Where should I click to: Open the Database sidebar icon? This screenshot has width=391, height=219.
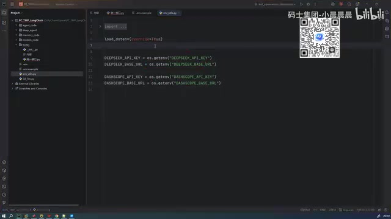(x=387, y=29)
